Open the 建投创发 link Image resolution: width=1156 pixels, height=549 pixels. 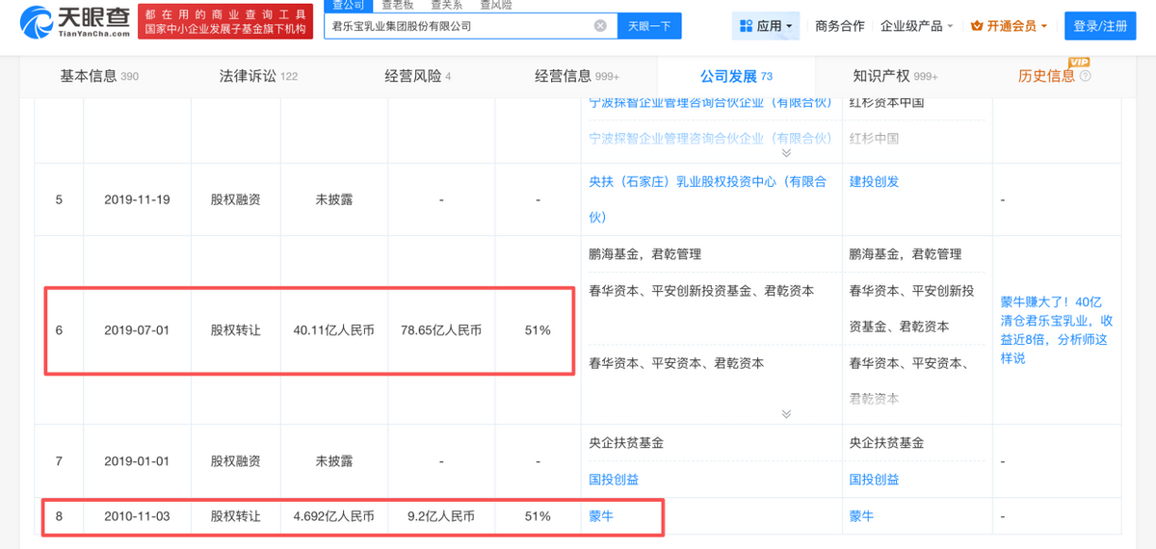click(874, 181)
